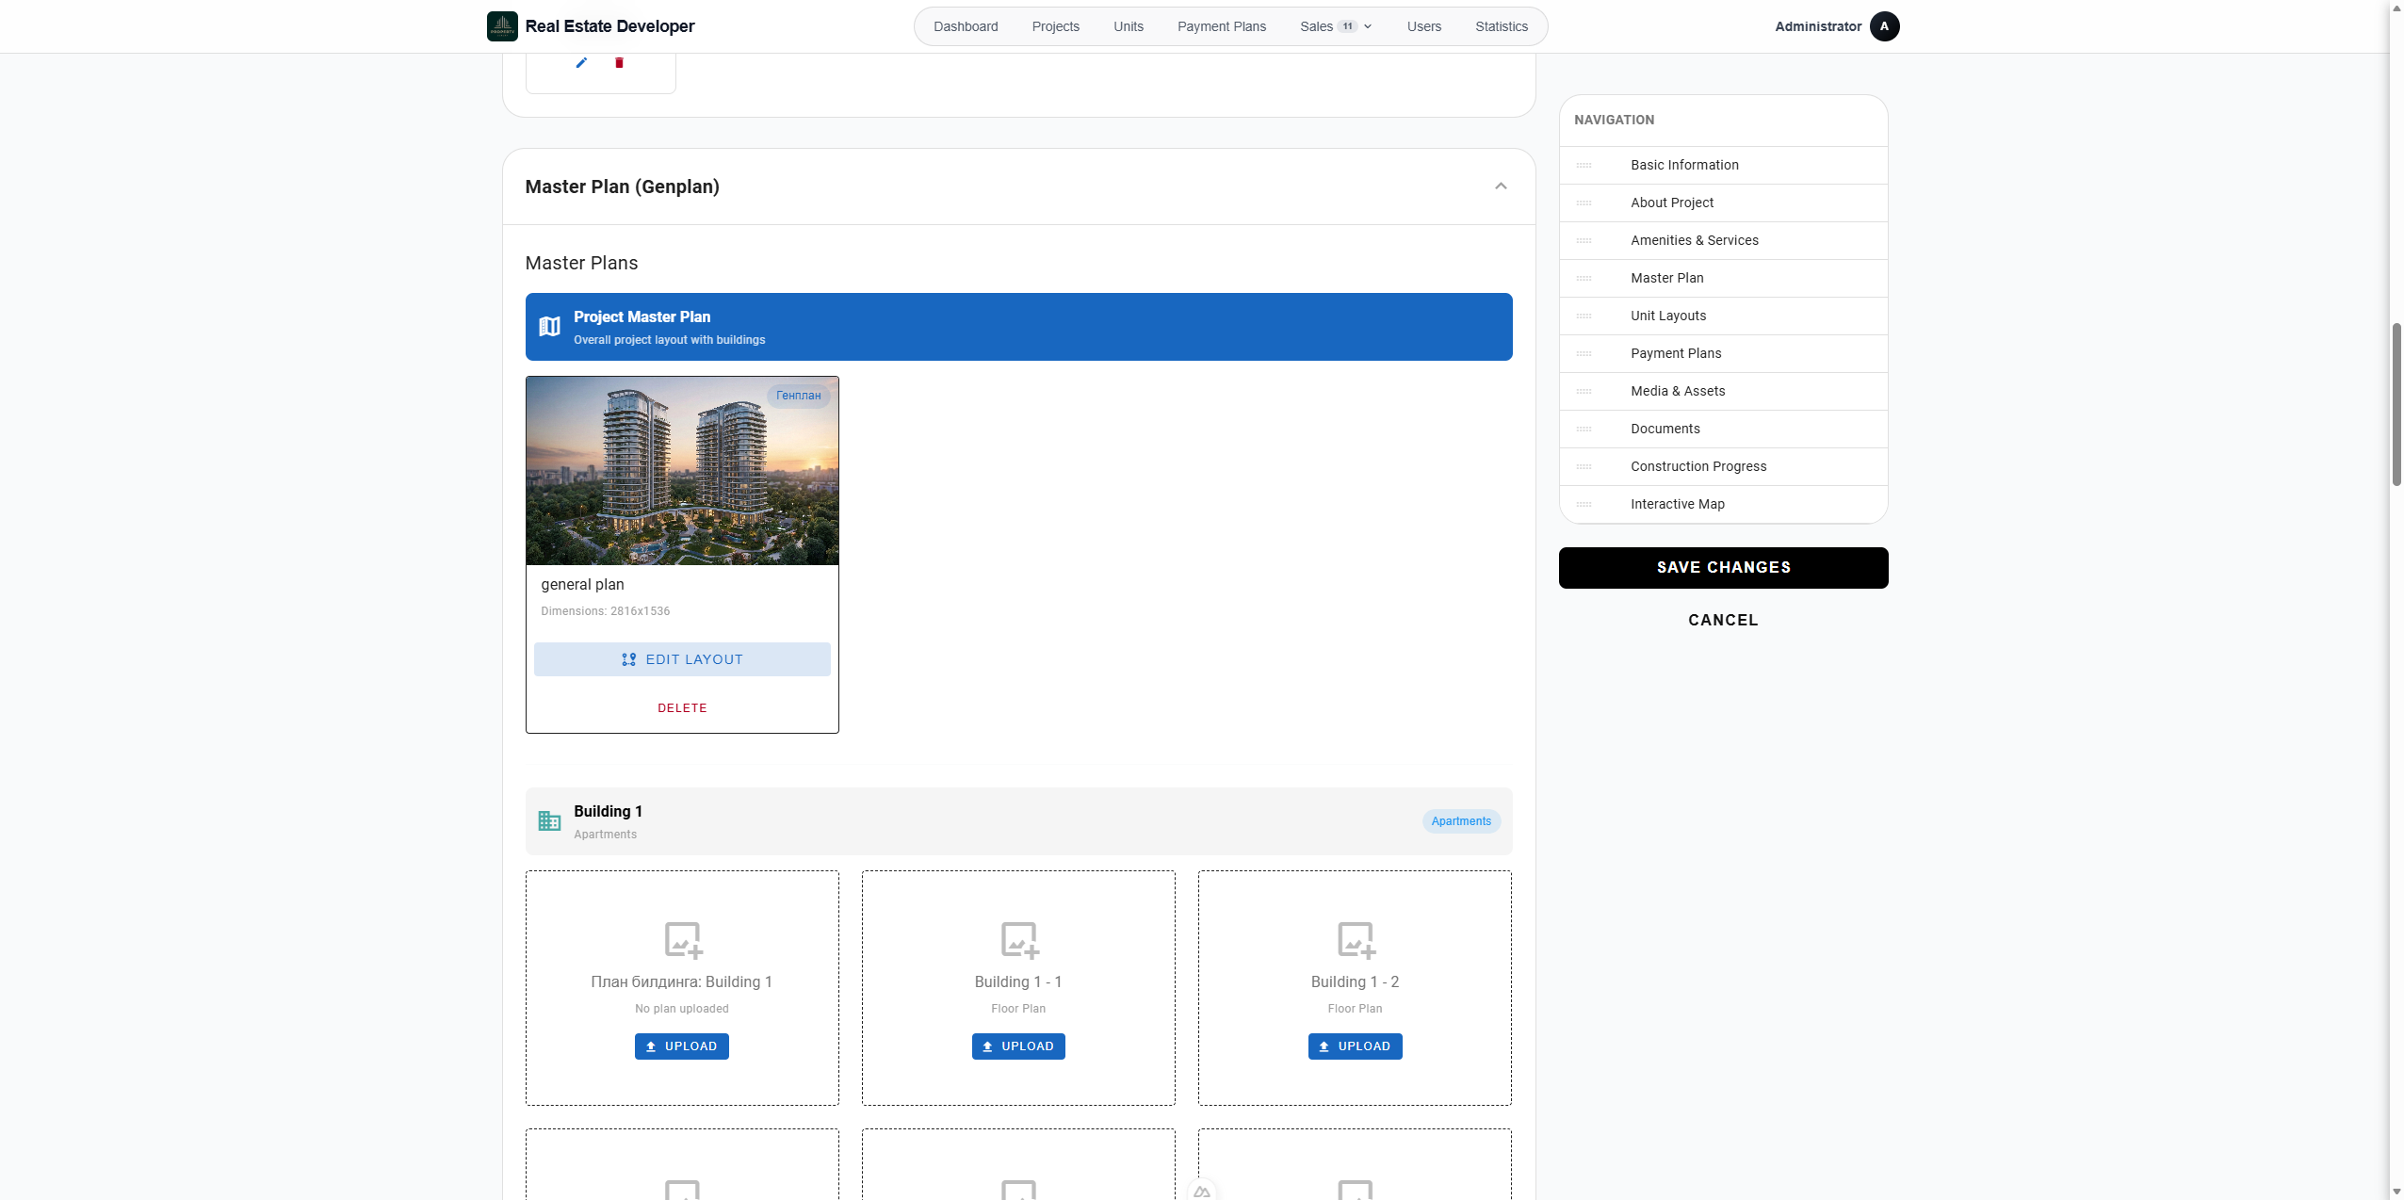Click drag handle beside Construction Progress
The width and height of the screenshot is (2404, 1200).
1584,467
